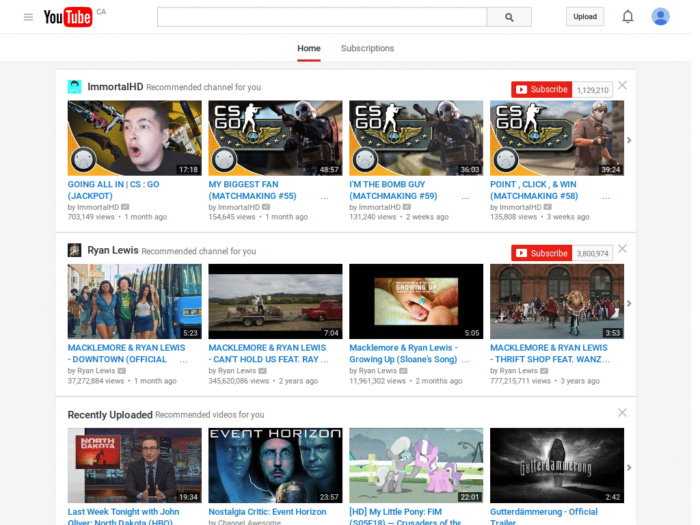Open My Little Pony: FiM title link

point(405,517)
